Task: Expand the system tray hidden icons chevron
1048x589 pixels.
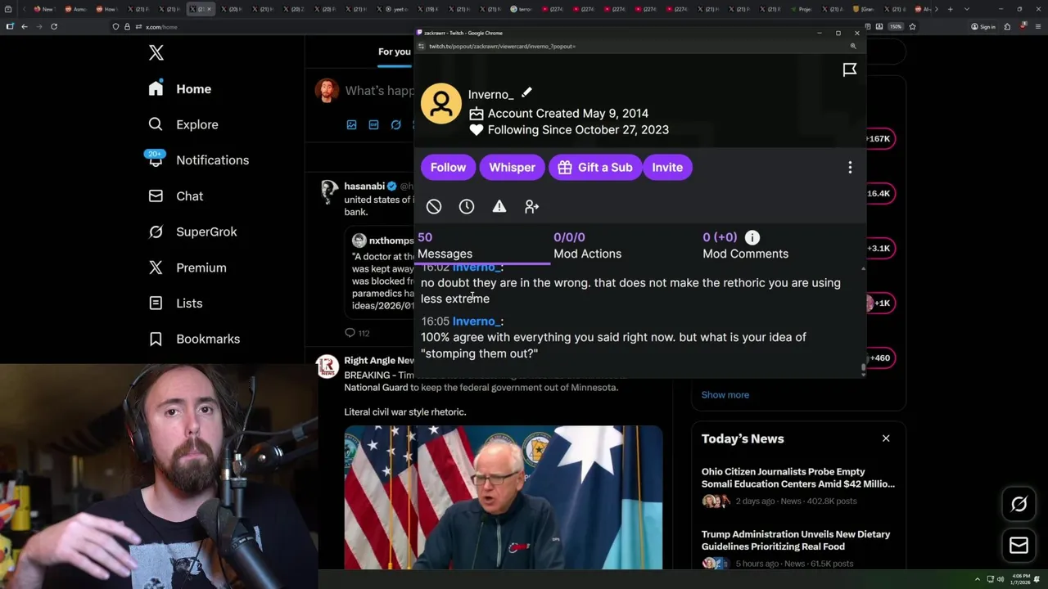Action: tap(977, 579)
